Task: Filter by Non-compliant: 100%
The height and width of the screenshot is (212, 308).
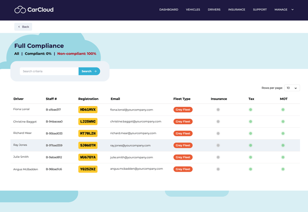Action: [77, 54]
